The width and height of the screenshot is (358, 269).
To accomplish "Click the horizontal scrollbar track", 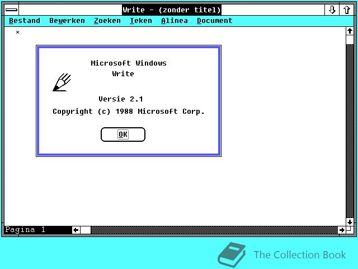I will coord(214,230).
